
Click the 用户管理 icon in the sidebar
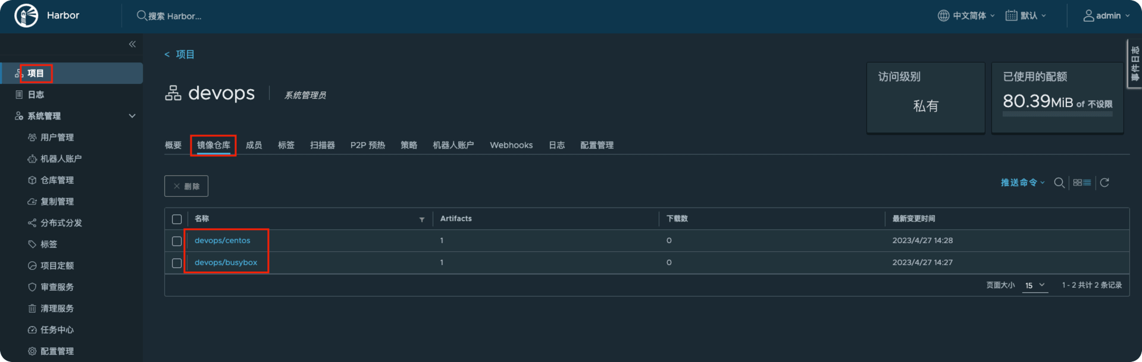tap(32, 137)
